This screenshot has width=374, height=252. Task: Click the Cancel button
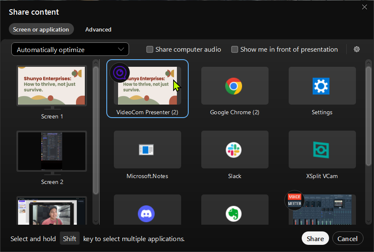(348, 239)
